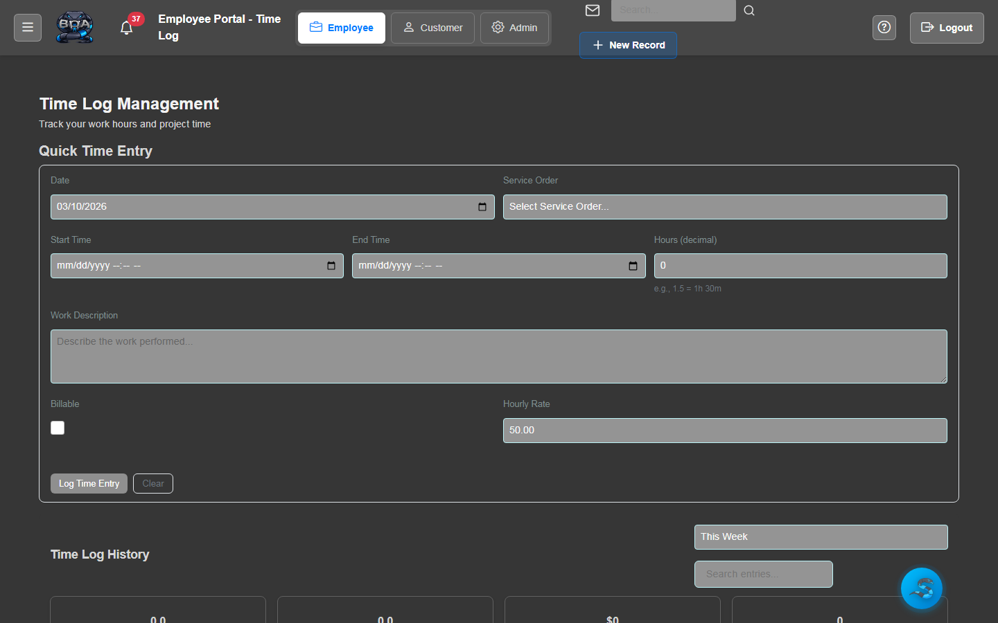The width and height of the screenshot is (998, 623).
Task: Click the notification bell with 37 alerts
Action: [127, 26]
